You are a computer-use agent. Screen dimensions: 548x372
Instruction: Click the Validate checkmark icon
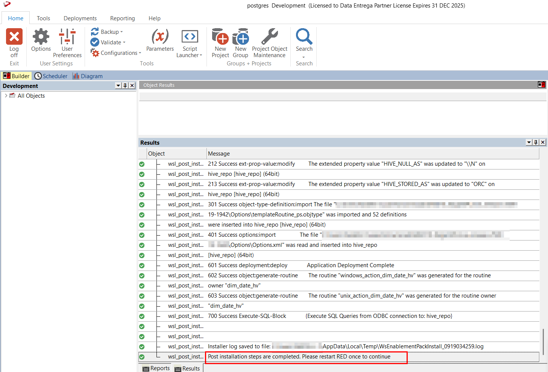pyautogui.click(x=95, y=42)
